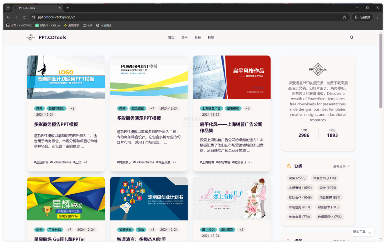Click the search magnifier icon in site header
The width and height of the screenshot is (386, 244).
(x=352, y=38)
